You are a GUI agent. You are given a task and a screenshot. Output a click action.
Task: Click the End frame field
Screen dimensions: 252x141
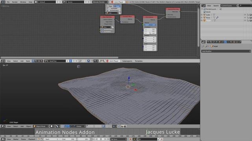68,139
